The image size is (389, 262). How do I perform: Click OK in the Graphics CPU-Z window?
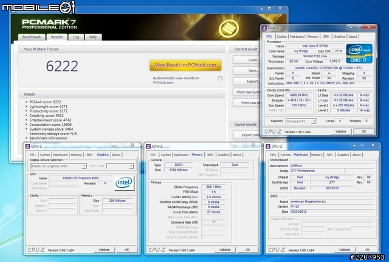(127, 250)
